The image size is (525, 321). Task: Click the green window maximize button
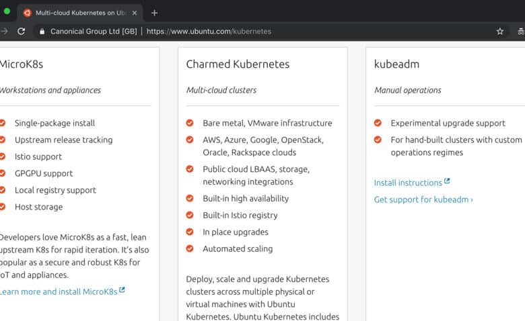click(7, 11)
